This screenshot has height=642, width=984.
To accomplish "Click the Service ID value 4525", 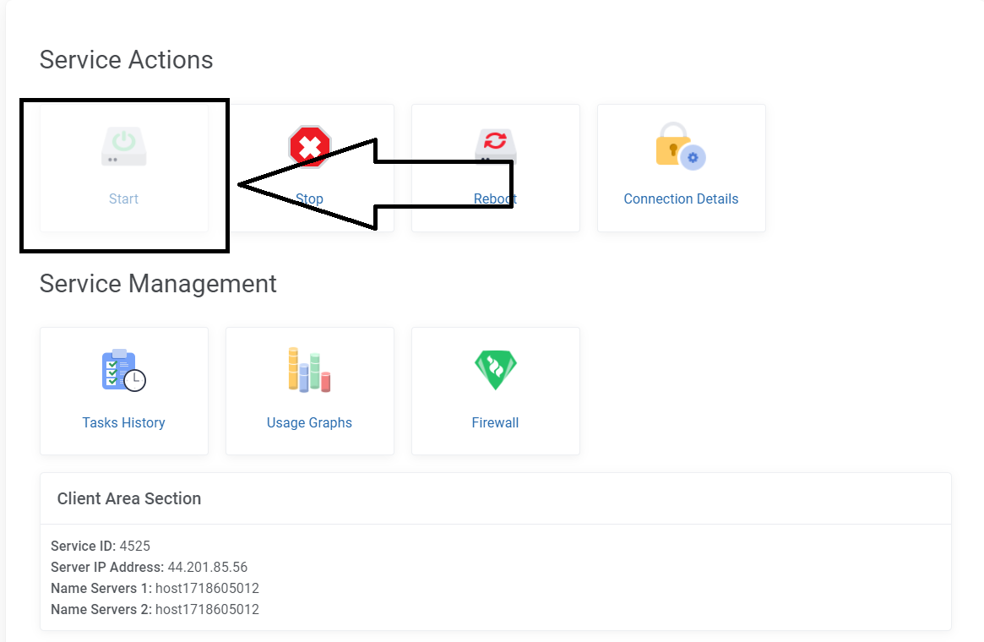I will 134,546.
